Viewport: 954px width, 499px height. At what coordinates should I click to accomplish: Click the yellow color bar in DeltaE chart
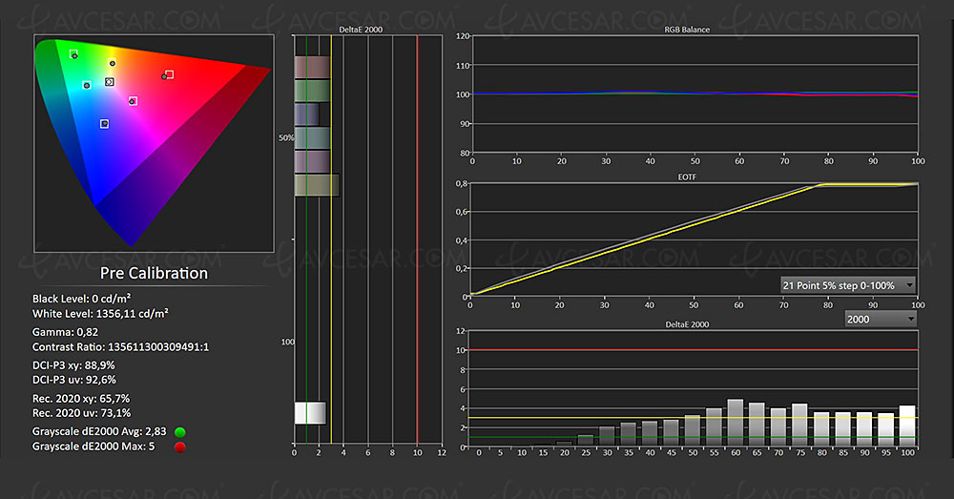(317, 184)
